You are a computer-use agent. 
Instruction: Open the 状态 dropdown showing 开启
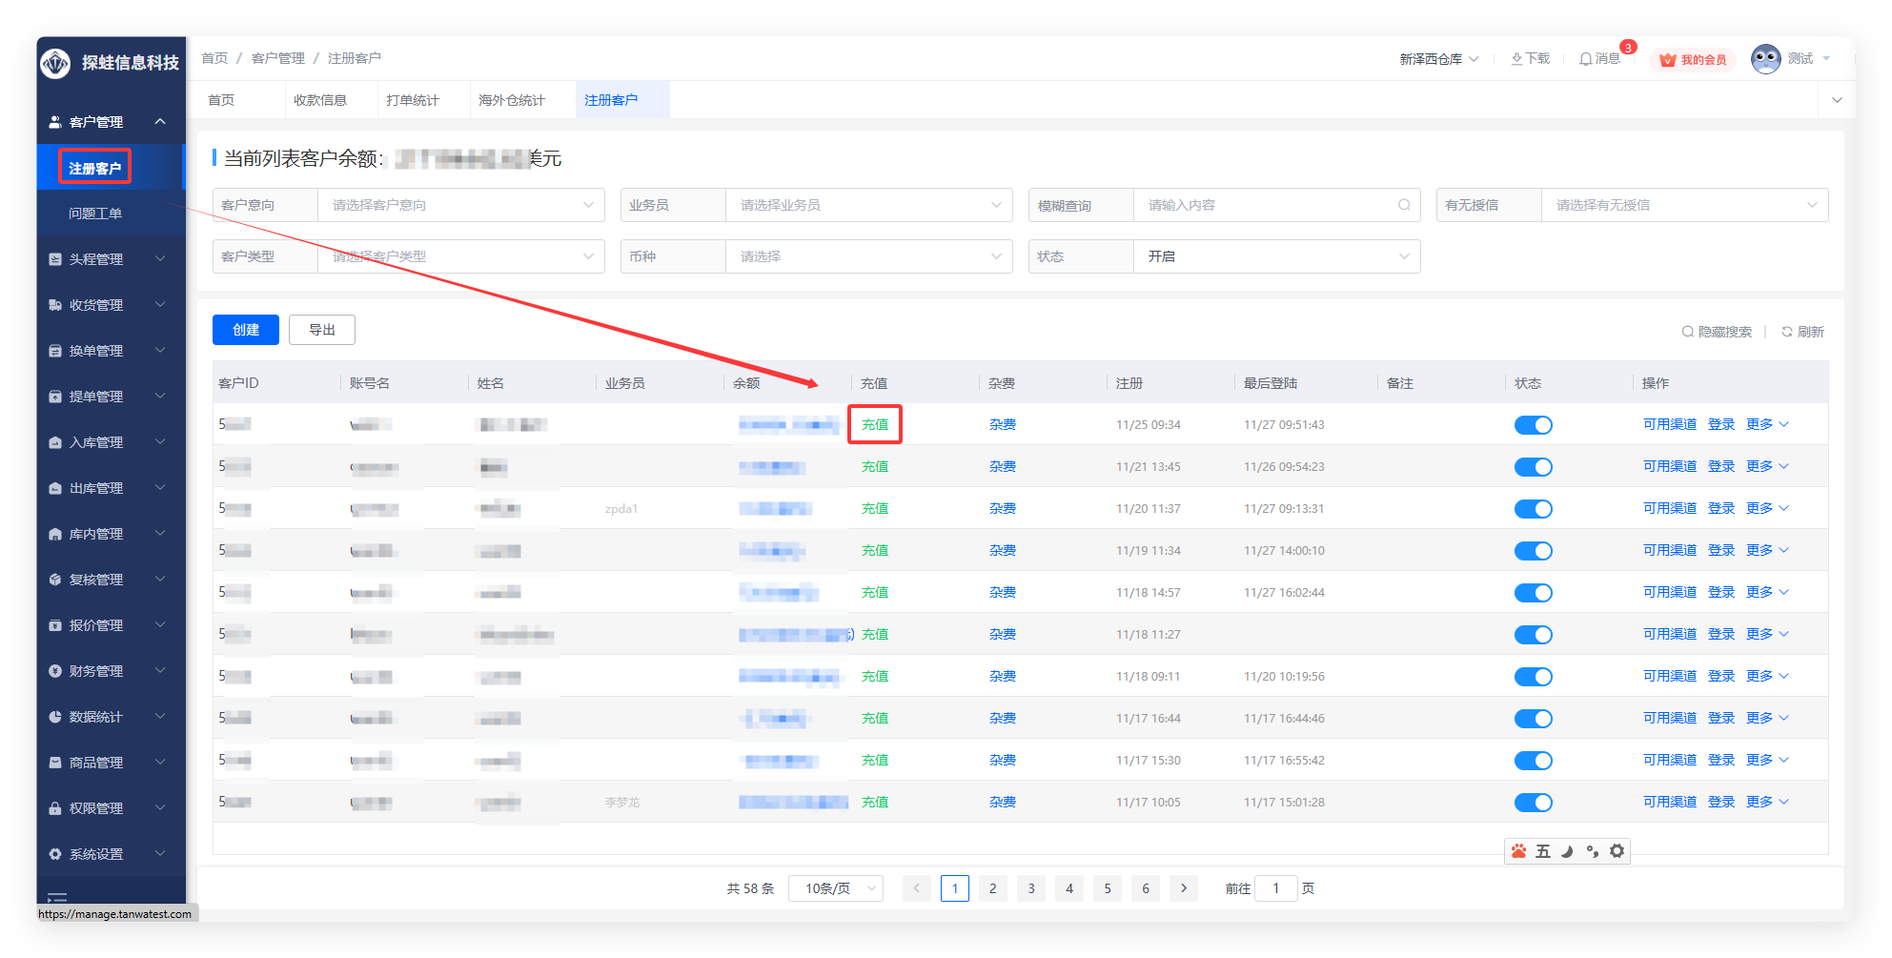tap(1275, 256)
